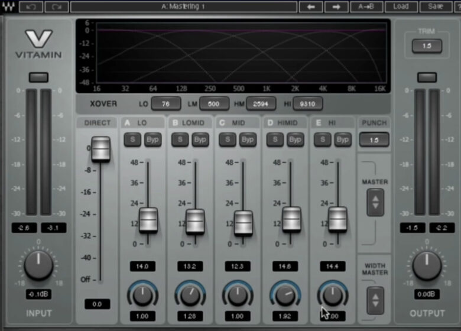Reset the output meter clip indicator
Screen dimensions: 461x331
(427, 77)
